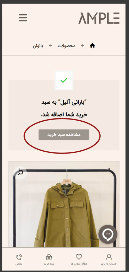
Task: Select the تماس label in bottom bar
Action: point(19,264)
